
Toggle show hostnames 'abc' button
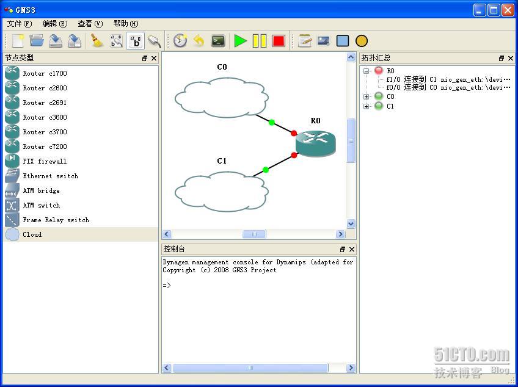(x=135, y=41)
